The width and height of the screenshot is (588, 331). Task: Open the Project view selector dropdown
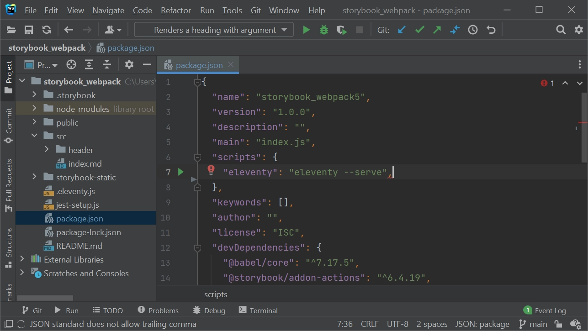[x=42, y=65]
